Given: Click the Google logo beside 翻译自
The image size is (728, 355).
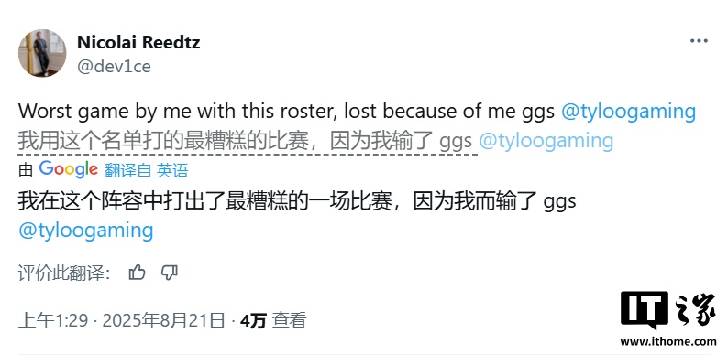Looking at the screenshot, I should click(68, 169).
